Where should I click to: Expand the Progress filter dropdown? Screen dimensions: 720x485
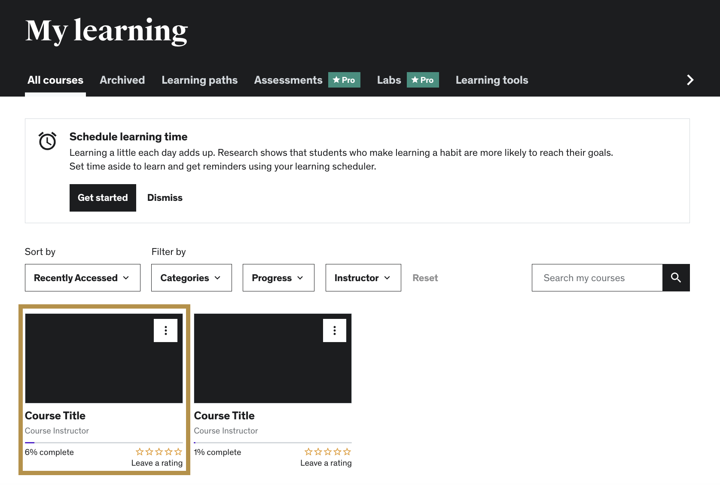click(278, 278)
